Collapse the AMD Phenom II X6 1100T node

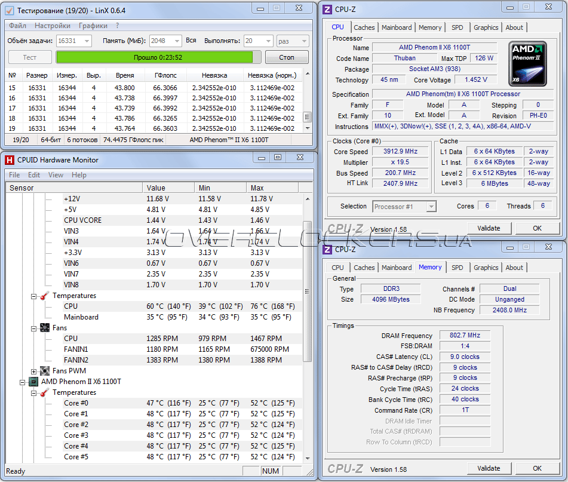tap(23, 382)
